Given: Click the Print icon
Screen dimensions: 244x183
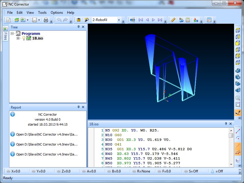Looking at the screenshot, I should click(46, 20).
